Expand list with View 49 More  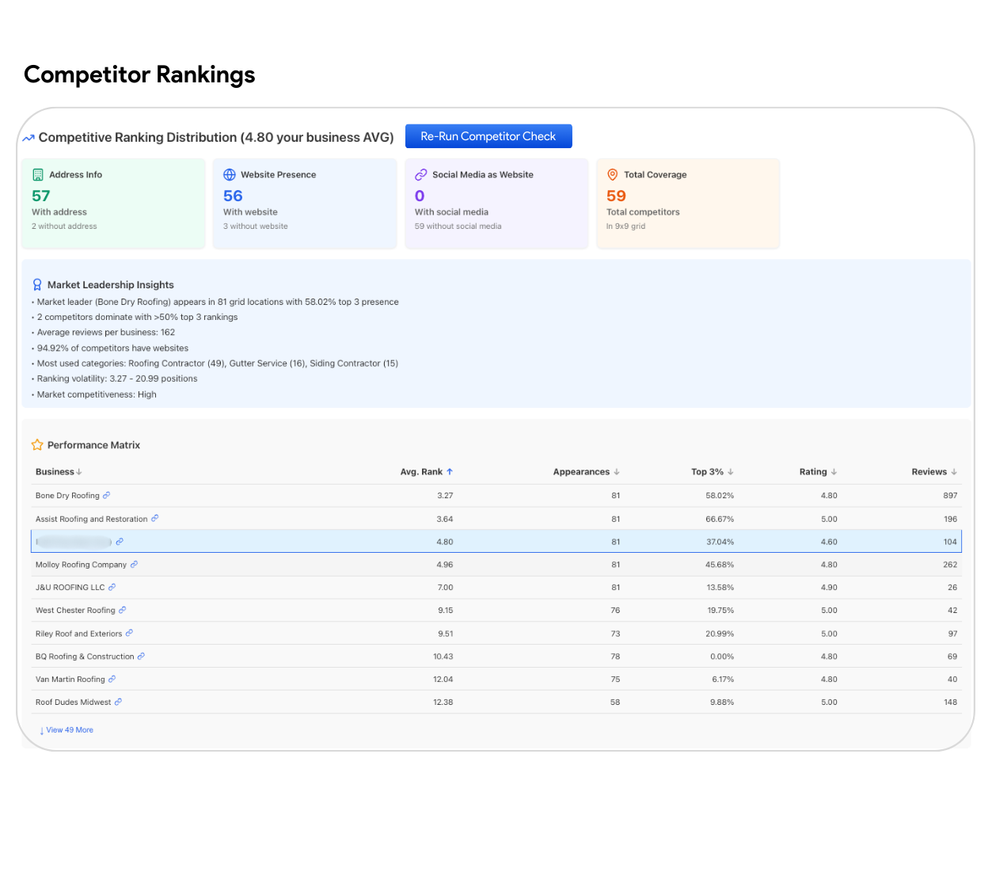(x=67, y=730)
